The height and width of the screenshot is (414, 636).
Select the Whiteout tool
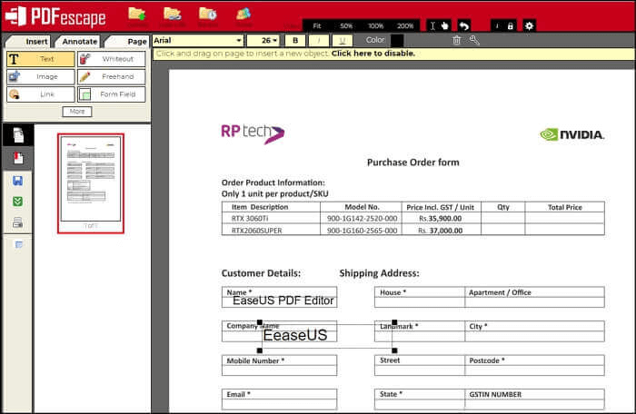point(111,59)
